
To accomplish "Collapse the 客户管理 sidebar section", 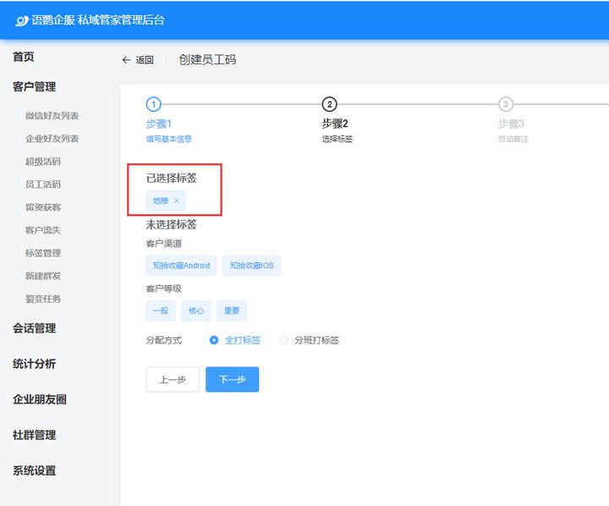I will (34, 86).
